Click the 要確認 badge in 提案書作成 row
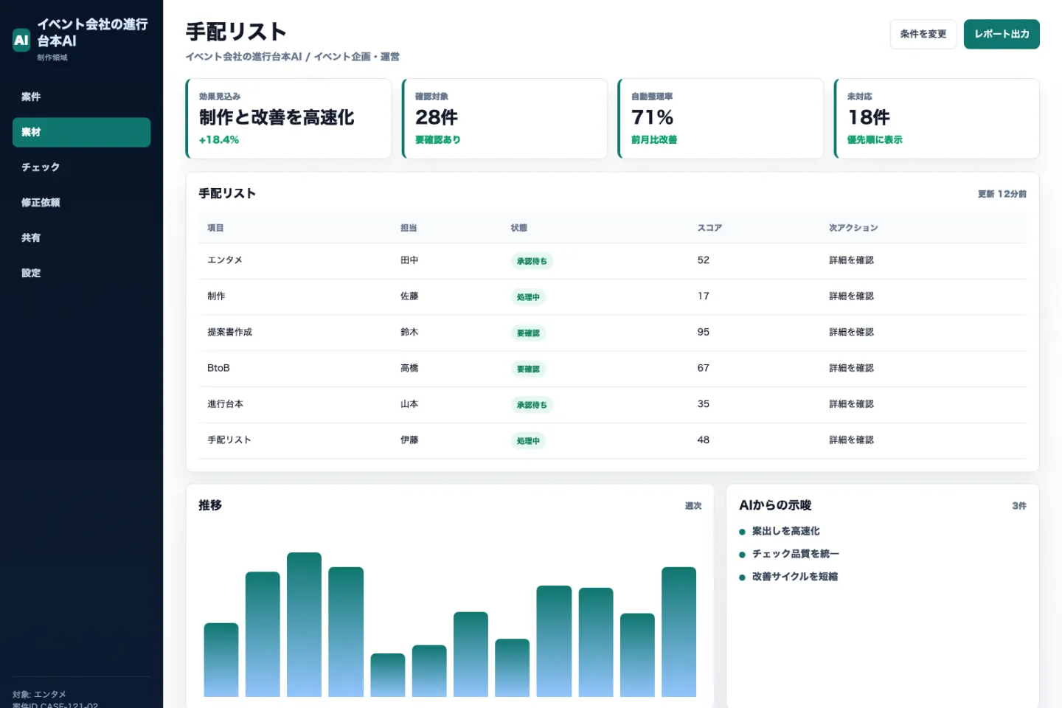Image resolution: width=1062 pixels, height=708 pixels. [x=528, y=333]
